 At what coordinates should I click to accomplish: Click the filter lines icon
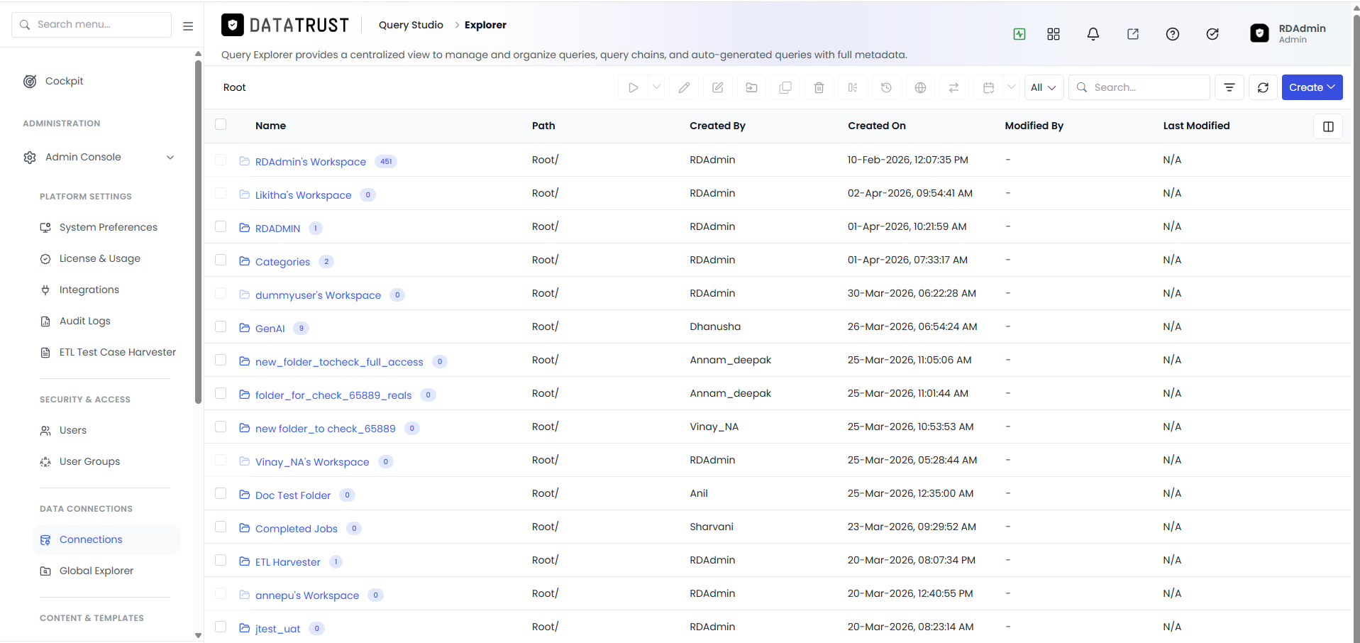(1229, 87)
